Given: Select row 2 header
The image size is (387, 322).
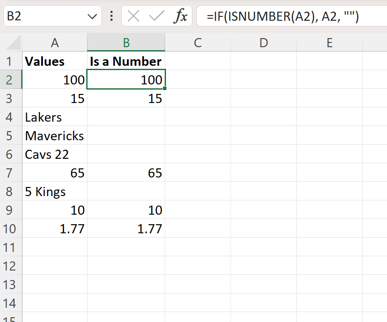Looking at the screenshot, I should tap(11, 80).
